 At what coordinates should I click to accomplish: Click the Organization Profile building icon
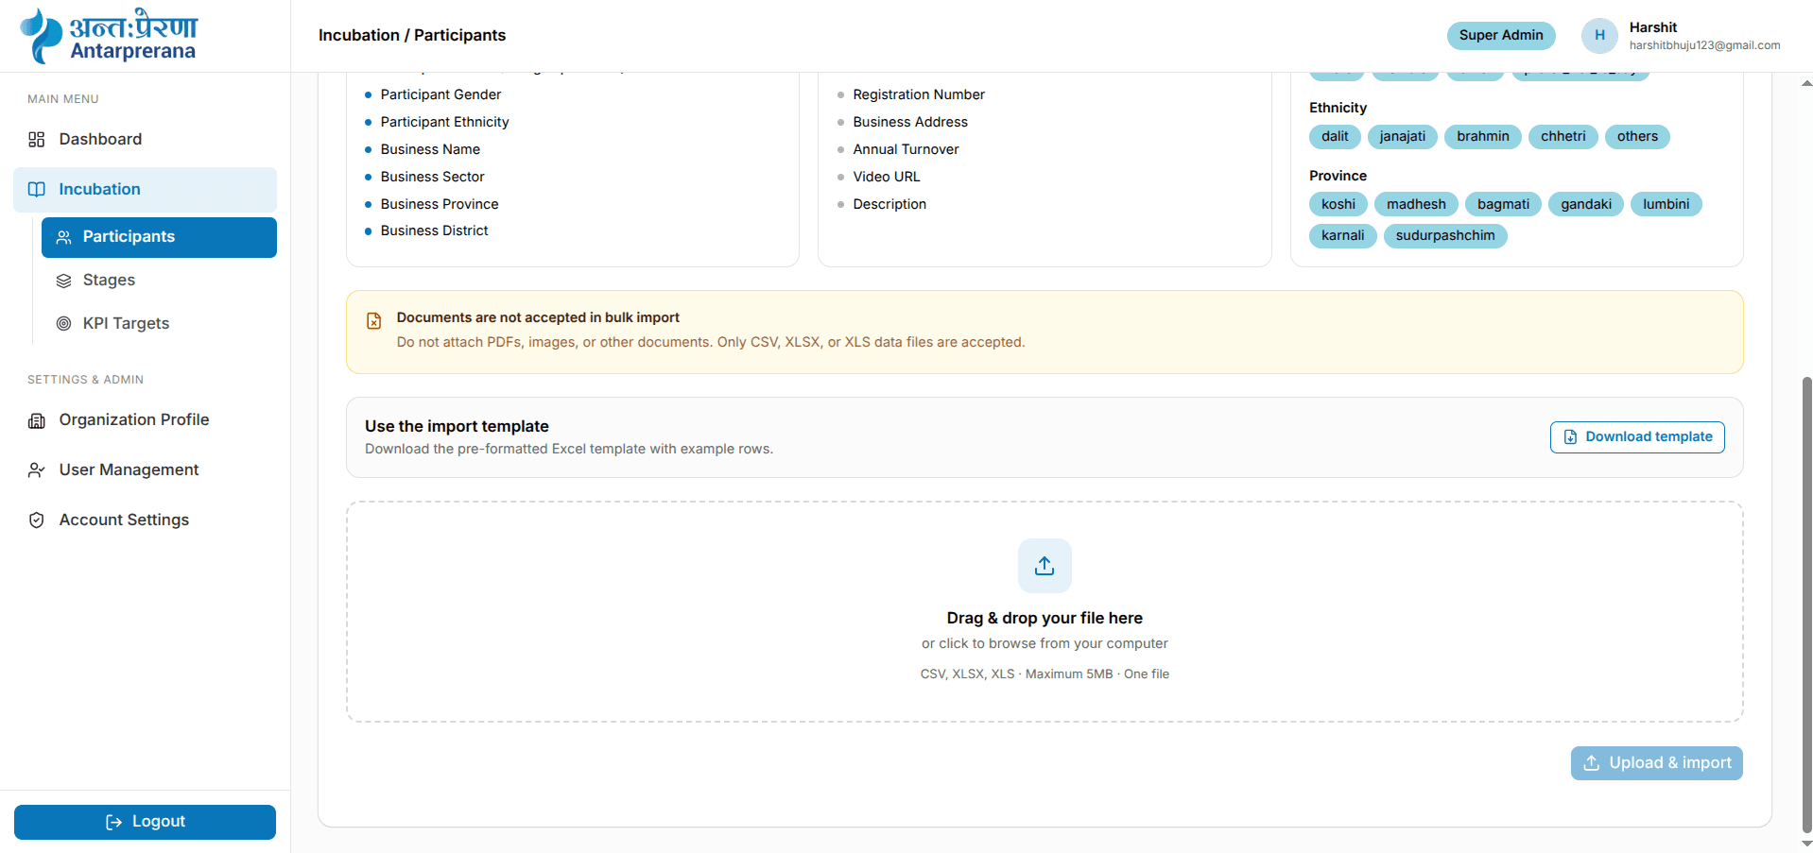click(x=37, y=420)
